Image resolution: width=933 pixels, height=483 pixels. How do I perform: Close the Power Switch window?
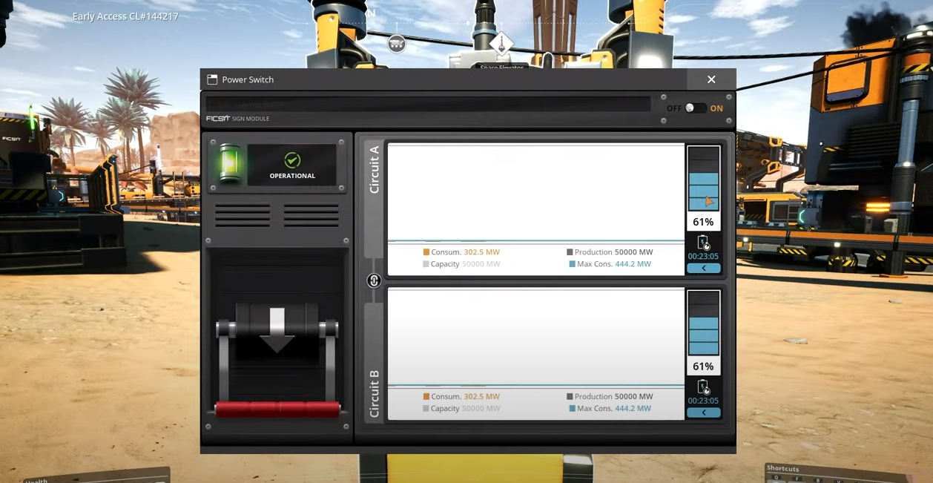pos(711,79)
